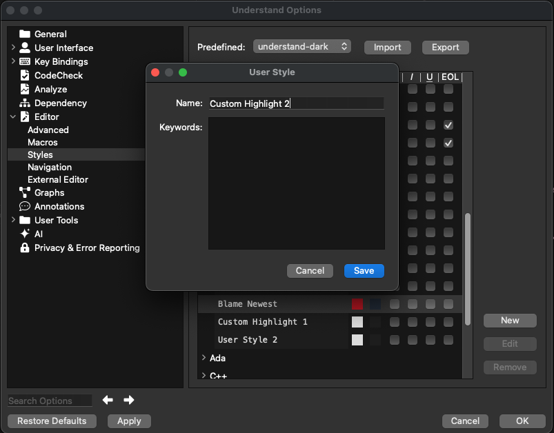Click the Annotations speech bubble icon
This screenshot has width=554, height=433.
coord(25,206)
